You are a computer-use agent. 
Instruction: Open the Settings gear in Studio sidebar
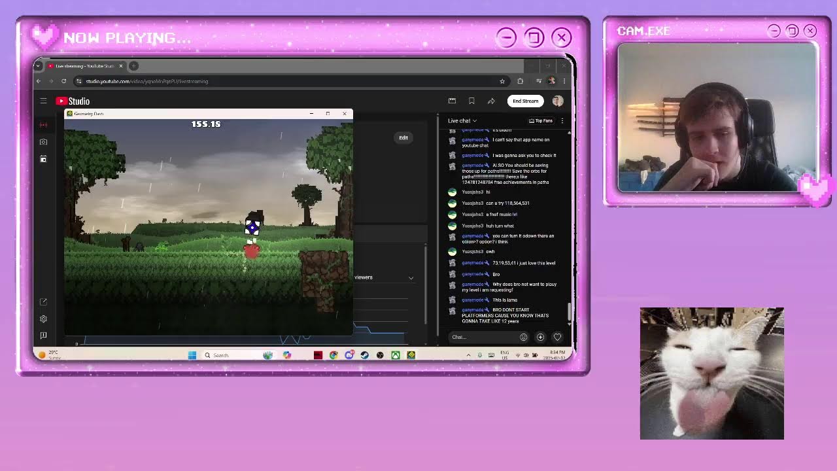tap(43, 319)
